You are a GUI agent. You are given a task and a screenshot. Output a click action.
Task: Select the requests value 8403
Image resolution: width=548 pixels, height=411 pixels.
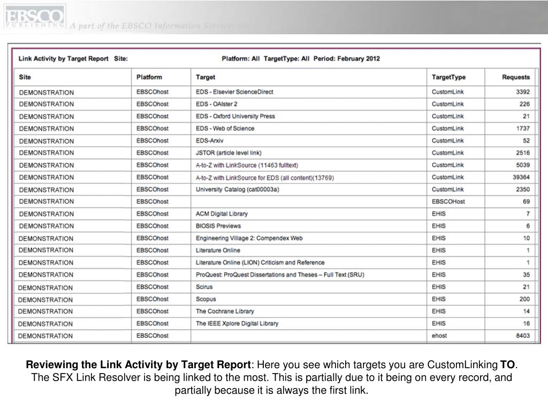[523, 336]
